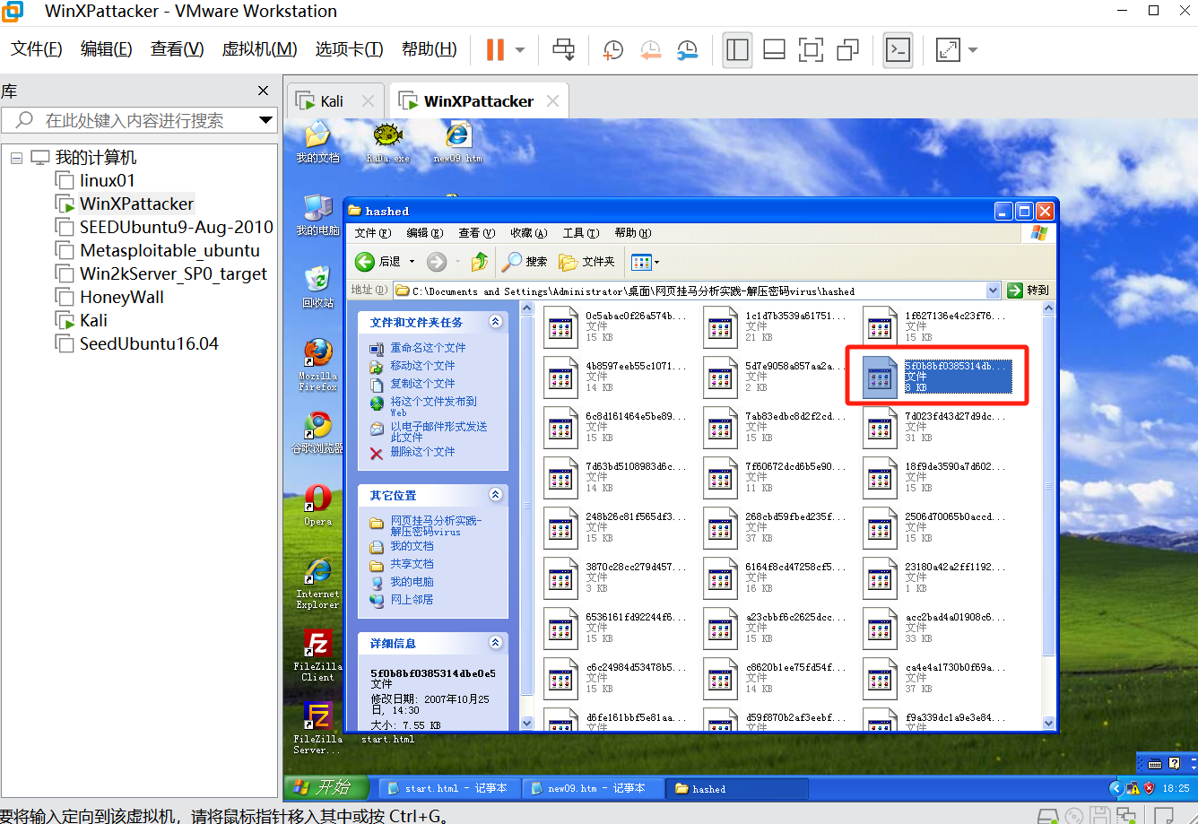Open Explorer 工具(T) menu
This screenshot has width=1198, height=824.
[x=580, y=233]
